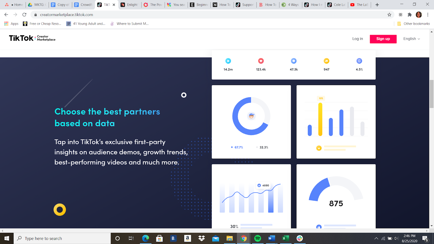Viewport: 434px width, 244px height.
Task: Open the Other bookmarks folder
Action: tap(414, 24)
